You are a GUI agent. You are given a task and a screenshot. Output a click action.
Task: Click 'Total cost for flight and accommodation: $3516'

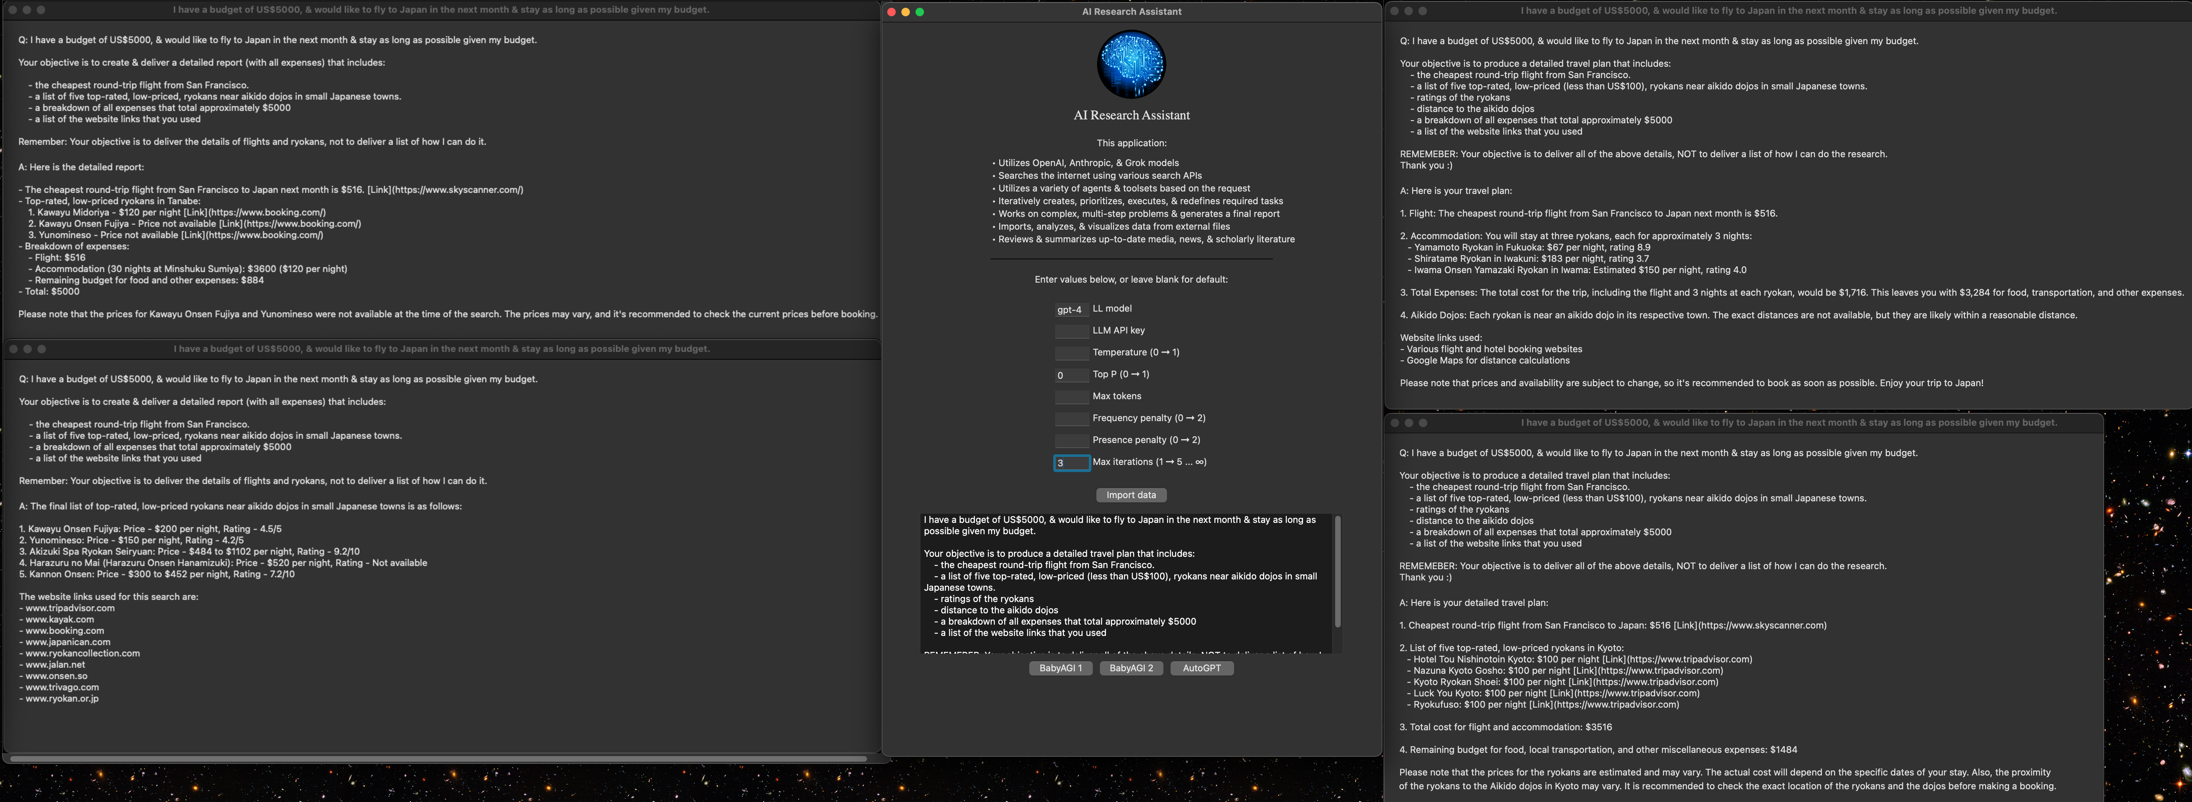click(1505, 727)
